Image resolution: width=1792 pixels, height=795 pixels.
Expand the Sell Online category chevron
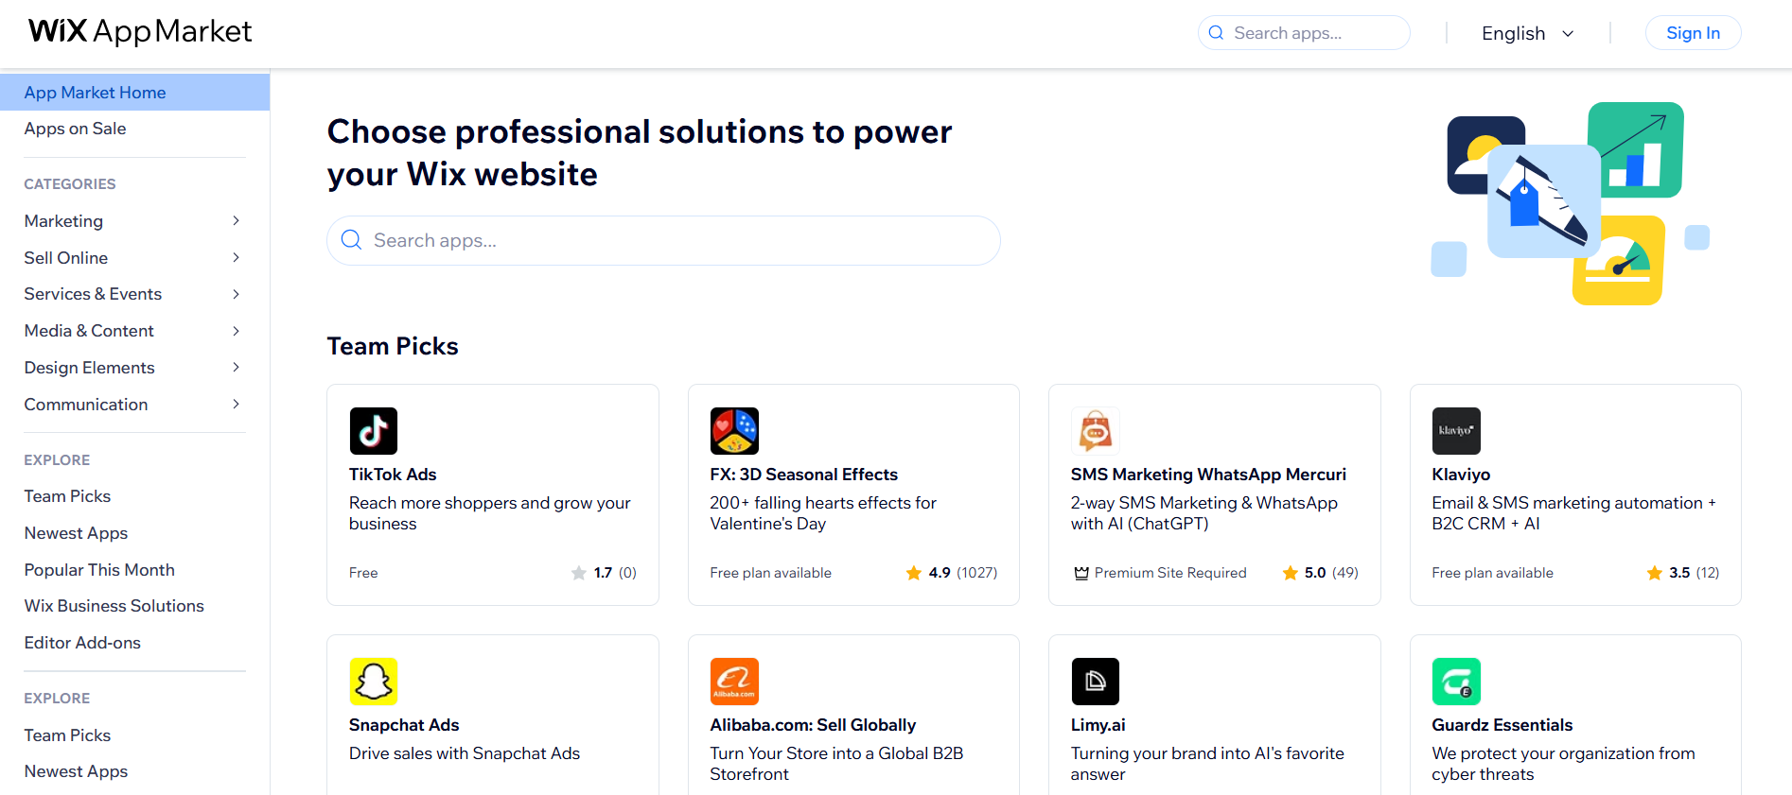pyautogui.click(x=236, y=257)
